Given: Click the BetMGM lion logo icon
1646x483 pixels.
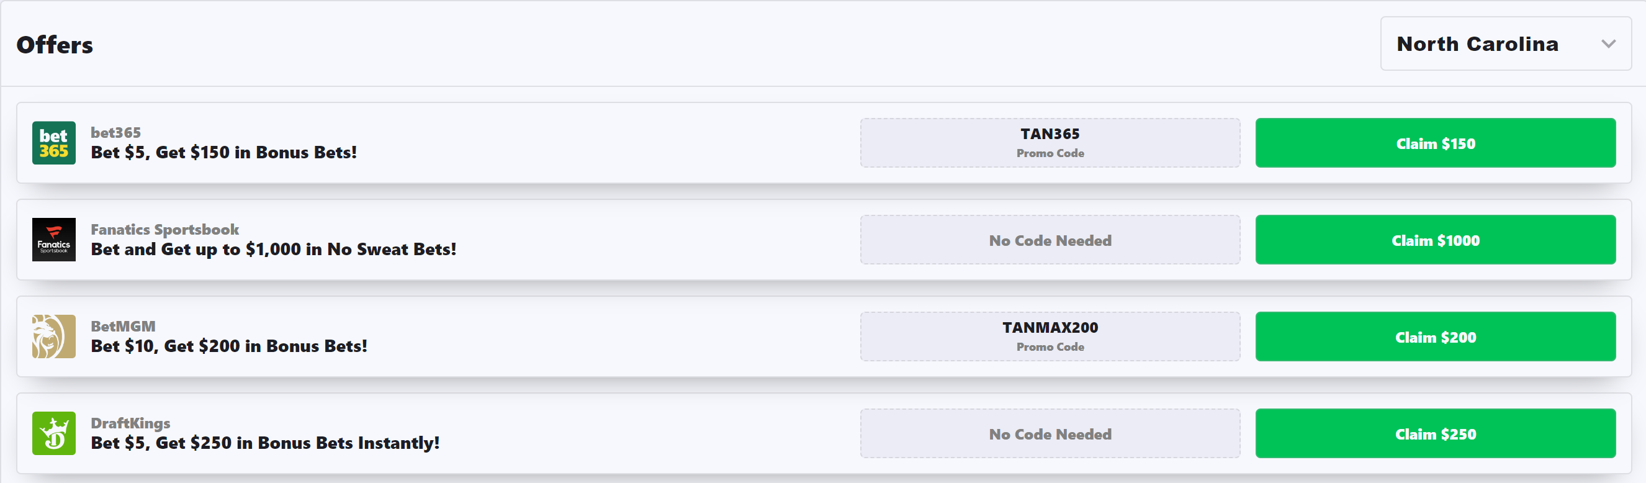Looking at the screenshot, I should pos(53,336).
